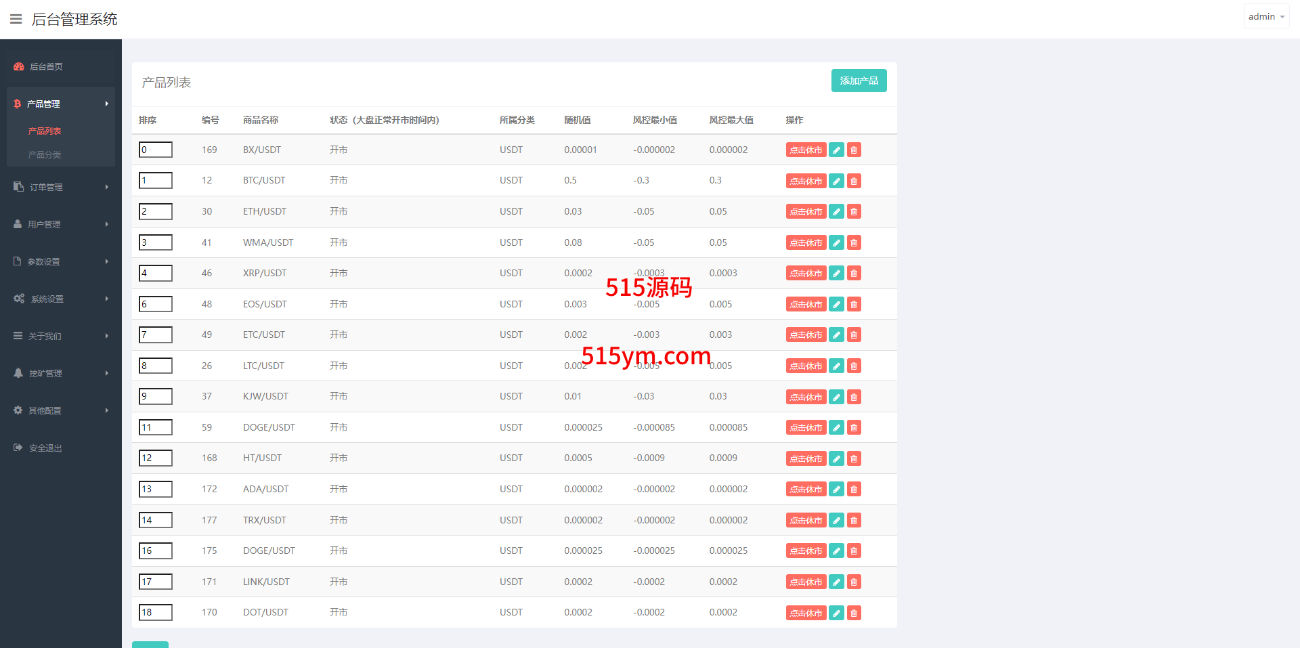Toggle EOS/USDT market closed with 点击休市
The image size is (1300, 648).
pyautogui.click(x=806, y=305)
